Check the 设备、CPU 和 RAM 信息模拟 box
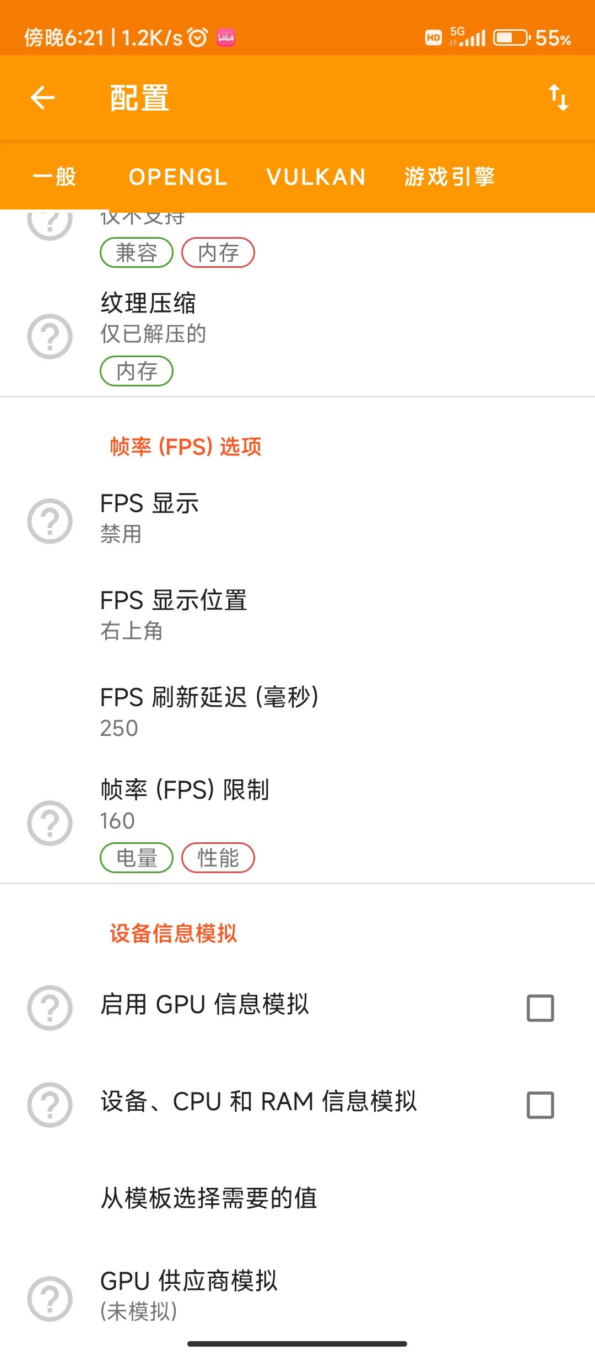The image size is (595, 1356). point(540,1105)
